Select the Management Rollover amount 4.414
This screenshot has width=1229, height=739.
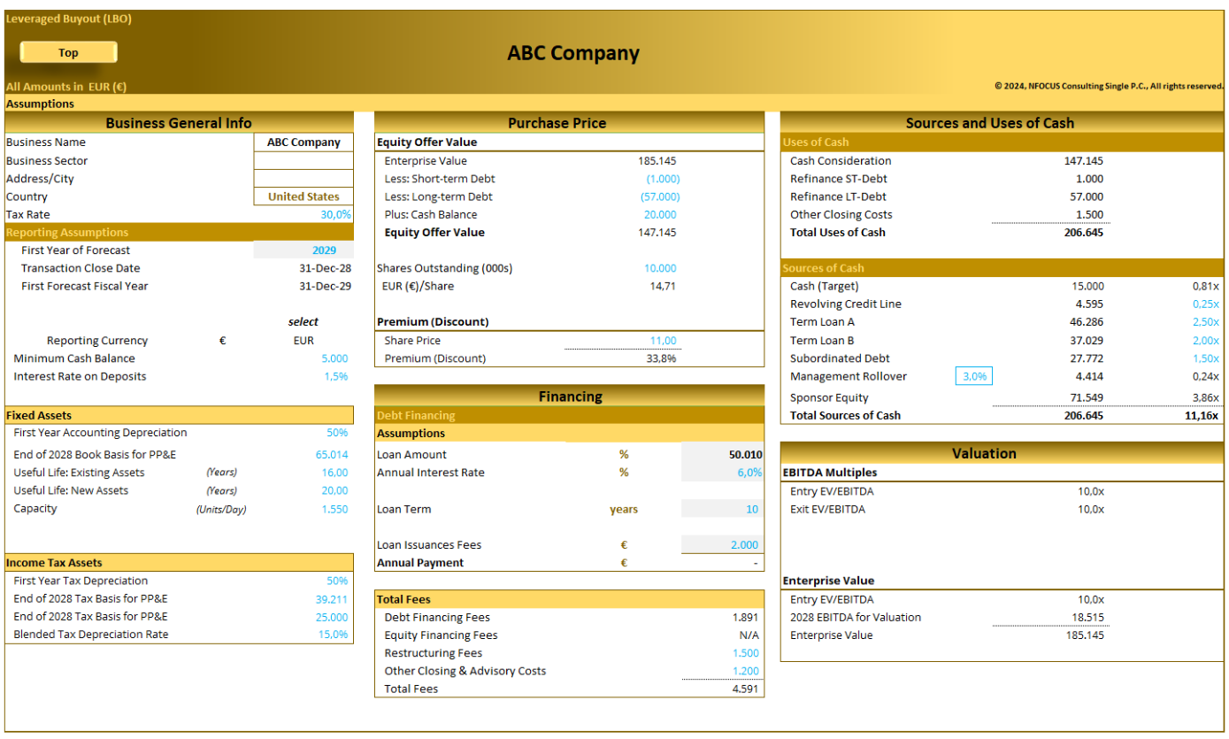click(1089, 376)
